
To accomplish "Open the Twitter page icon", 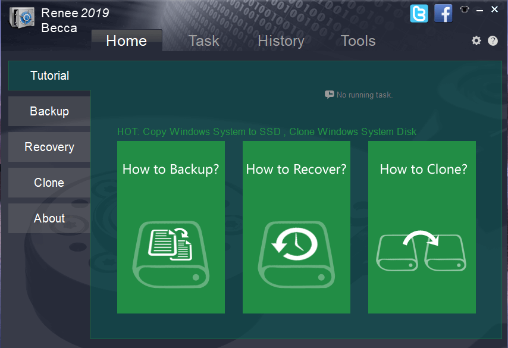I will point(419,13).
